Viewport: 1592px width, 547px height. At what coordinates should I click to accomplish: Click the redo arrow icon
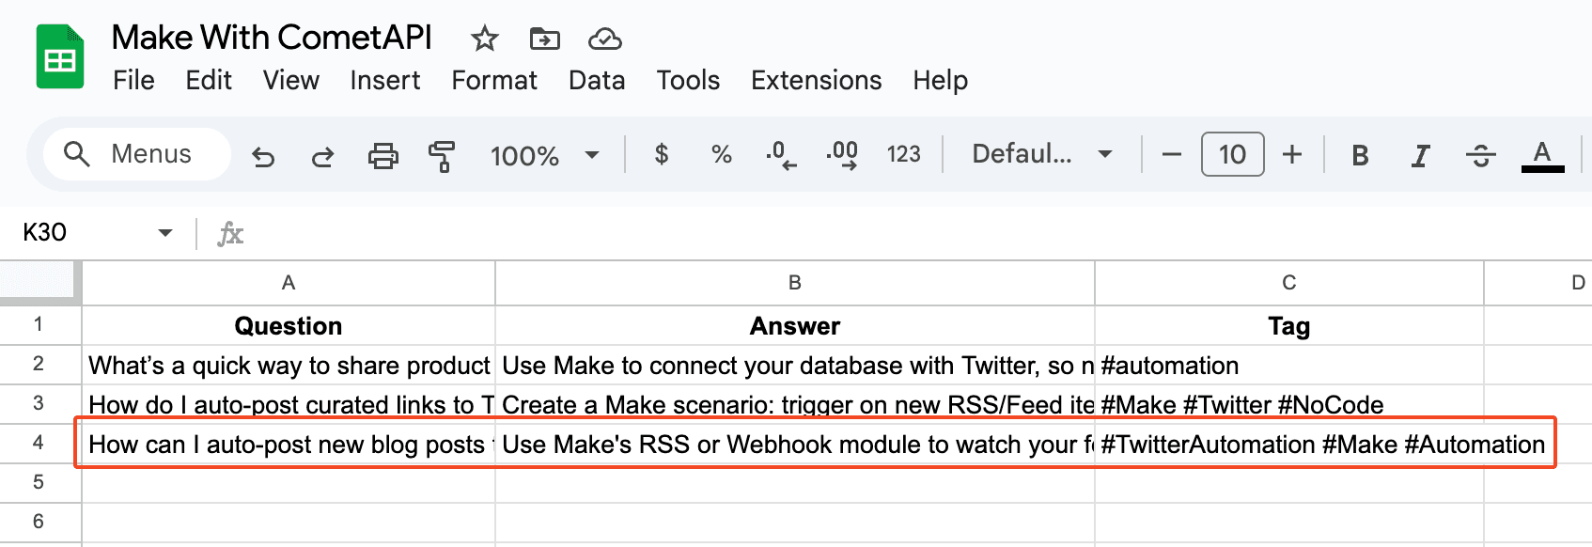pyautogui.click(x=322, y=155)
